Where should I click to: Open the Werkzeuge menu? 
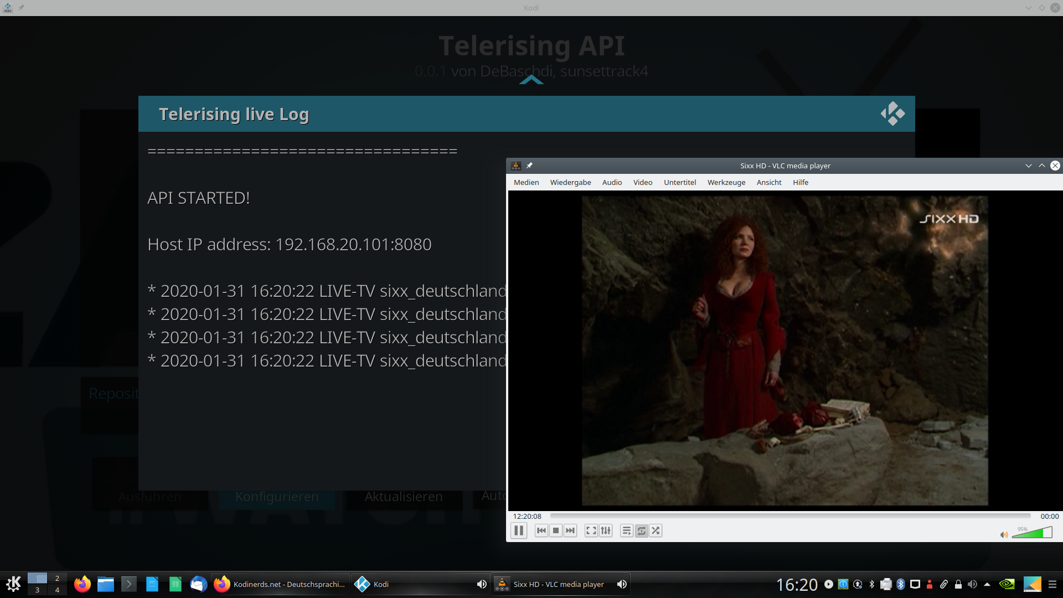point(726,182)
